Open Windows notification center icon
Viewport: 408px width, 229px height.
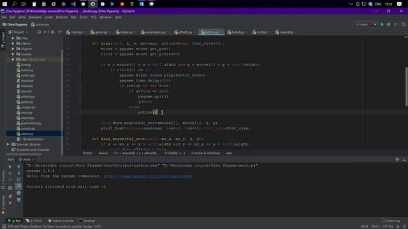pyautogui.click(x=400, y=4)
